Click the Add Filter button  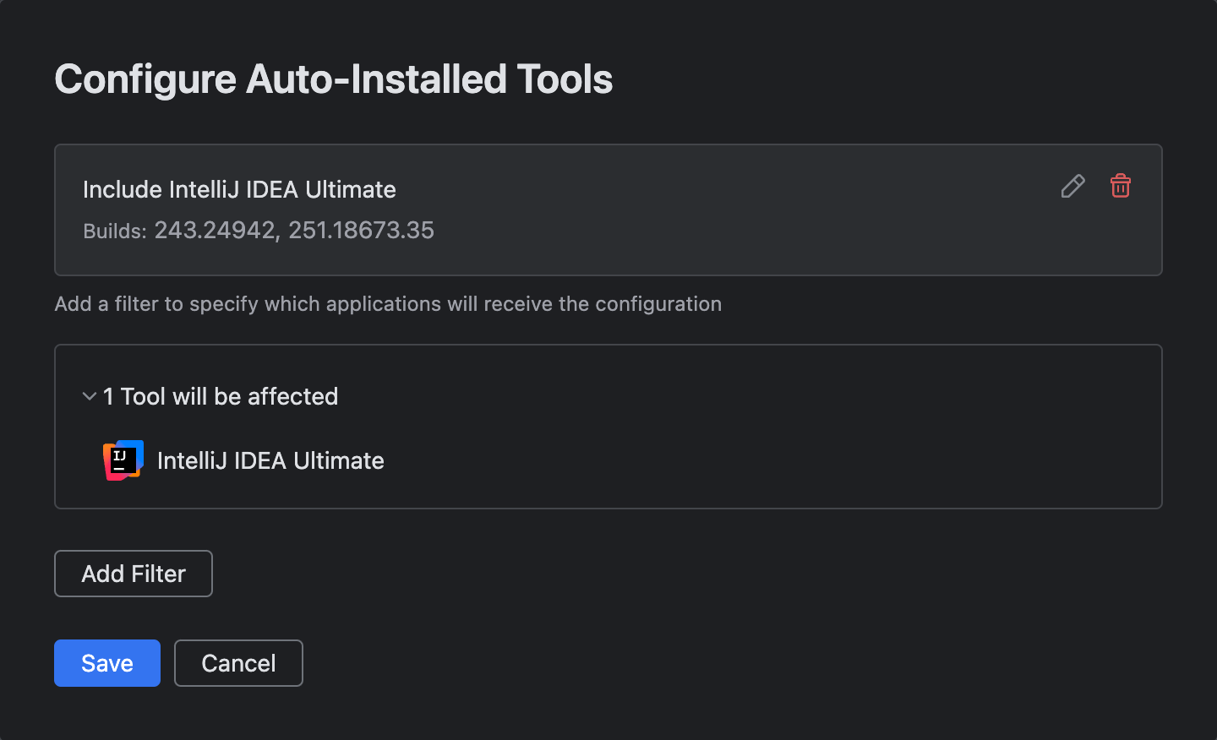click(134, 574)
